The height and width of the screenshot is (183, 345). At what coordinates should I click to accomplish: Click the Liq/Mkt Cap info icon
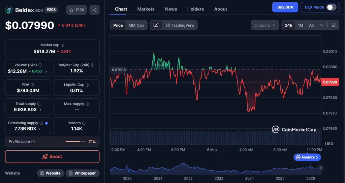coord(87,85)
